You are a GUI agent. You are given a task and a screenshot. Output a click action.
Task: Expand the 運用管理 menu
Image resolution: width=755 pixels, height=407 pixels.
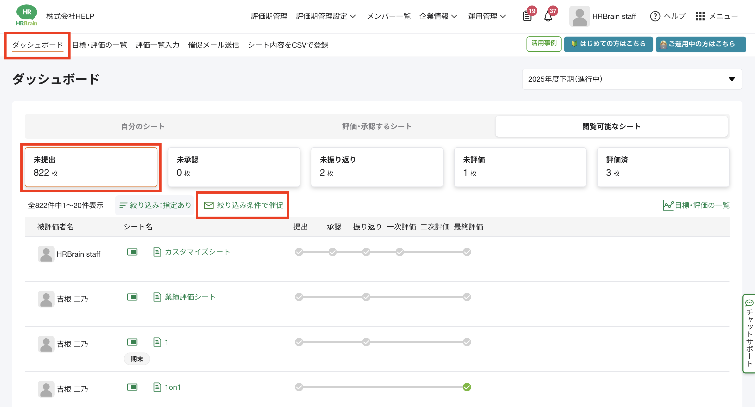(487, 16)
